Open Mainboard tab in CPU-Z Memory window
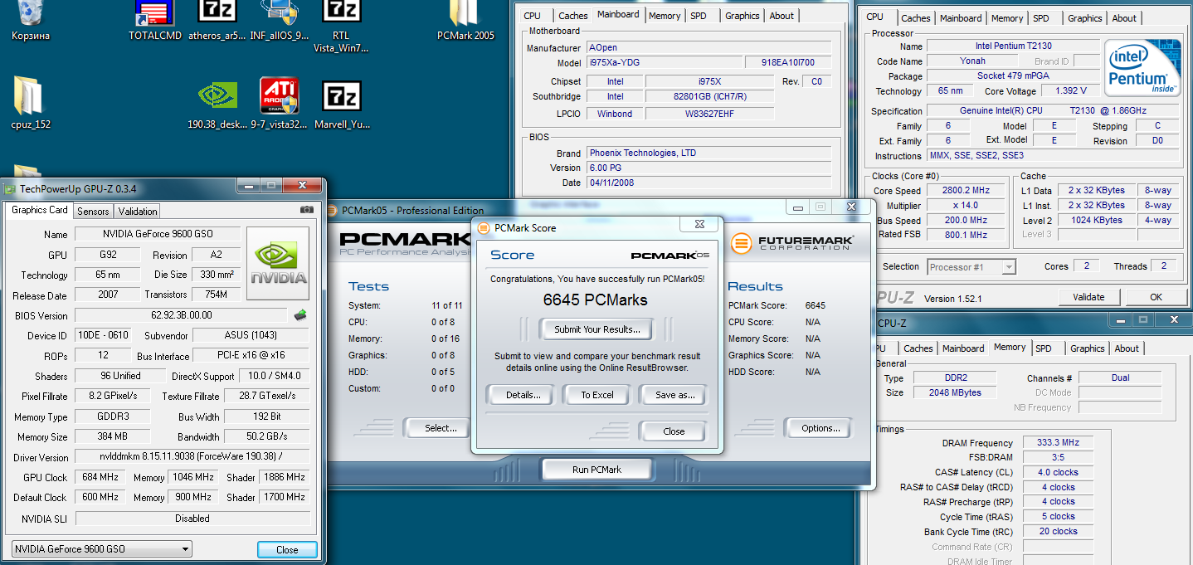Viewport: 1193px width, 565px height. click(x=963, y=348)
